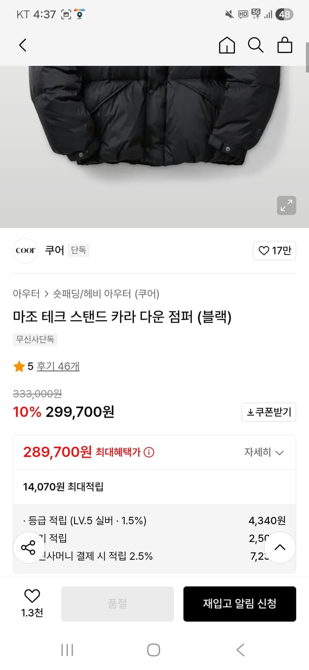Open the 단독 badge next to 쿠어

pos(79,251)
